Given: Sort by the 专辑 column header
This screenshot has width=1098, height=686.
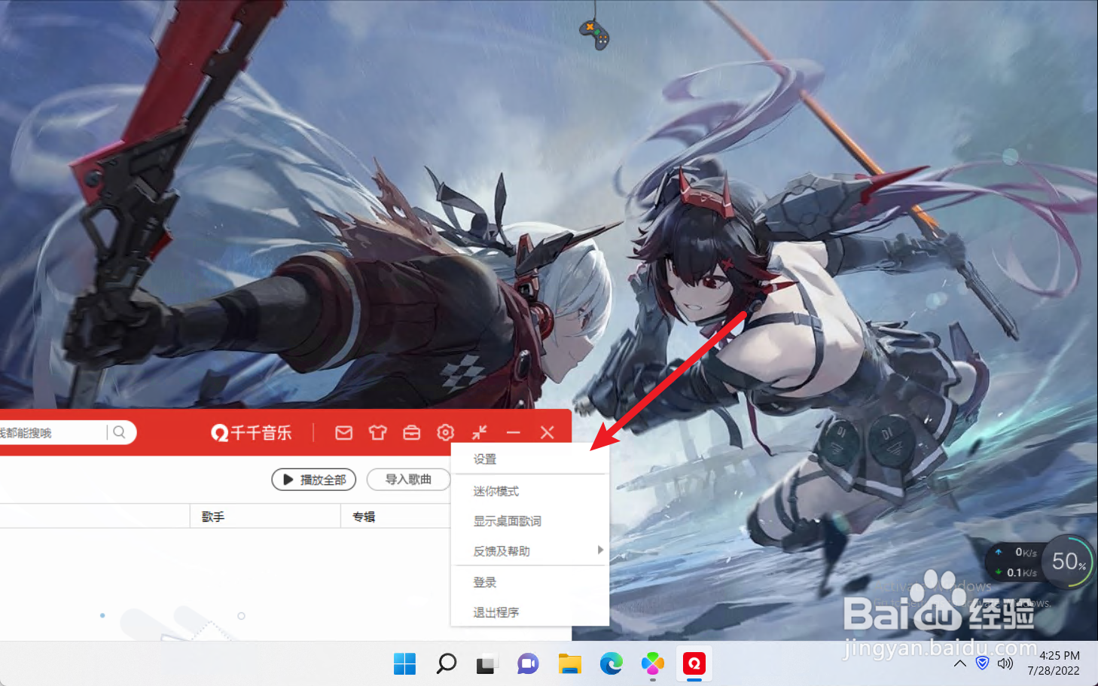Looking at the screenshot, I should point(395,517).
